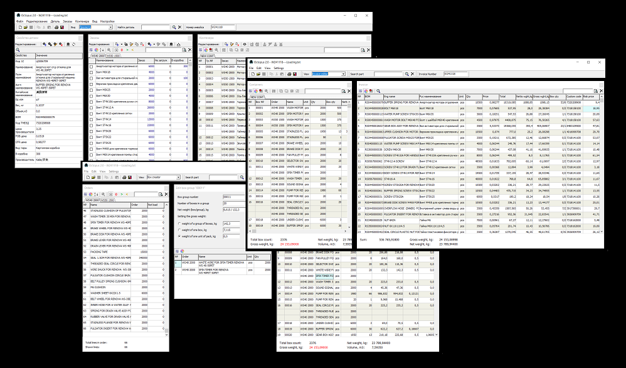Click the printer icon in the Invoice editor window
Image resolution: width=626 pixels, height=368 pixels.
pyautogui.click(x=289, y=74)
